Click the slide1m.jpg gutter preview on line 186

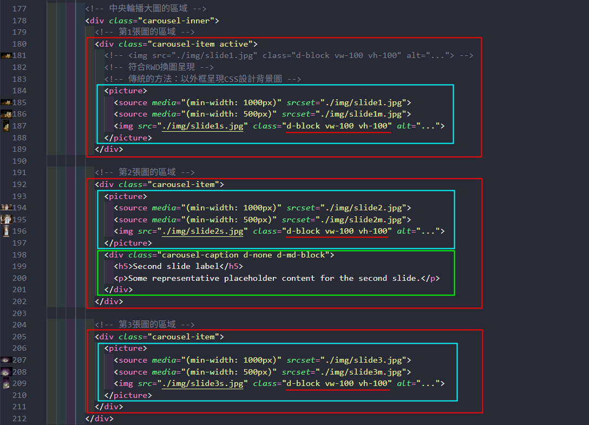point(6,114)
